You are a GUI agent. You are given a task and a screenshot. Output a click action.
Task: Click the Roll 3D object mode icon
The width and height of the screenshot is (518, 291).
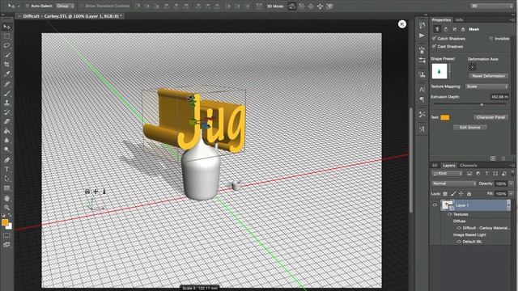point(301,6)
